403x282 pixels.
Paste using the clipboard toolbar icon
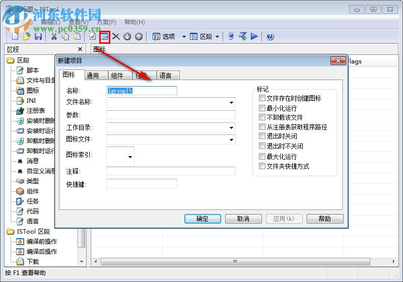[x=77, y=36]
